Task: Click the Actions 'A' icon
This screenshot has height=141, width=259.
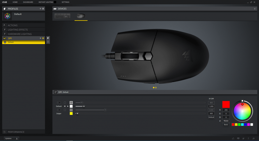Action: click(x=5, y=25)
